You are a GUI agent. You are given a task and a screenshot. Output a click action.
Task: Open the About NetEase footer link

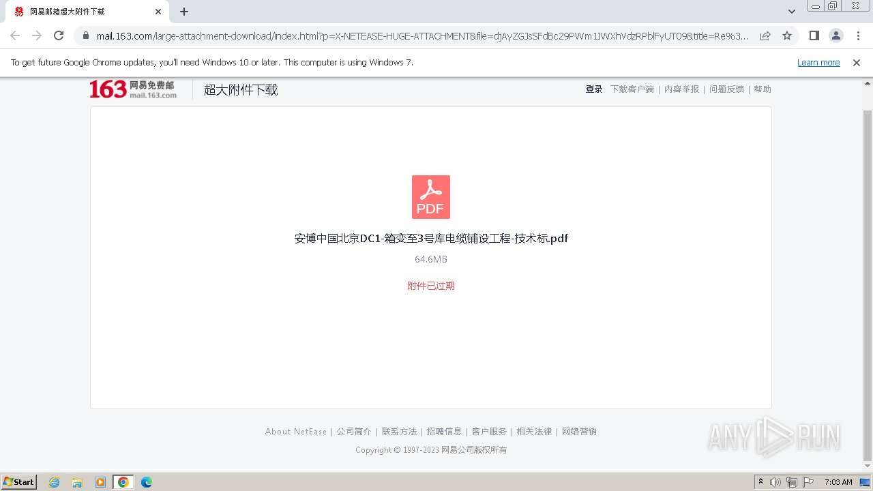tap(296, 432)
